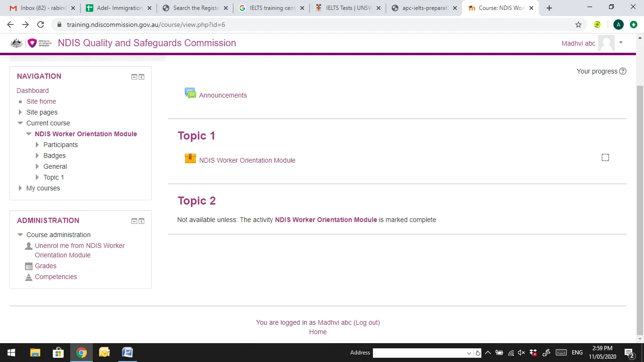Collapse the Current course node

pyautogui.click(x=20, y=123)
